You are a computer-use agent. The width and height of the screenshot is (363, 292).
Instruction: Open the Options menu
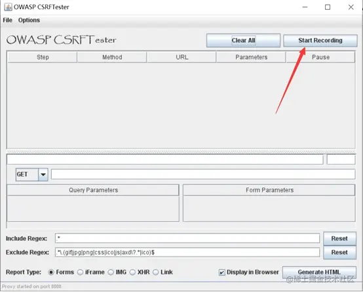(29, 20)
